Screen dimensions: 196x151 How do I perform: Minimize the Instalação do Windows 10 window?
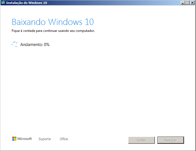click(183, 2)
